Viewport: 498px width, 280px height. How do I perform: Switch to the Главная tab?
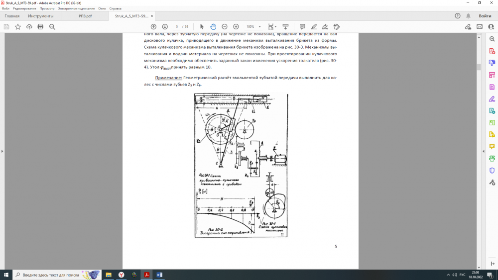(x=12, y=16)
